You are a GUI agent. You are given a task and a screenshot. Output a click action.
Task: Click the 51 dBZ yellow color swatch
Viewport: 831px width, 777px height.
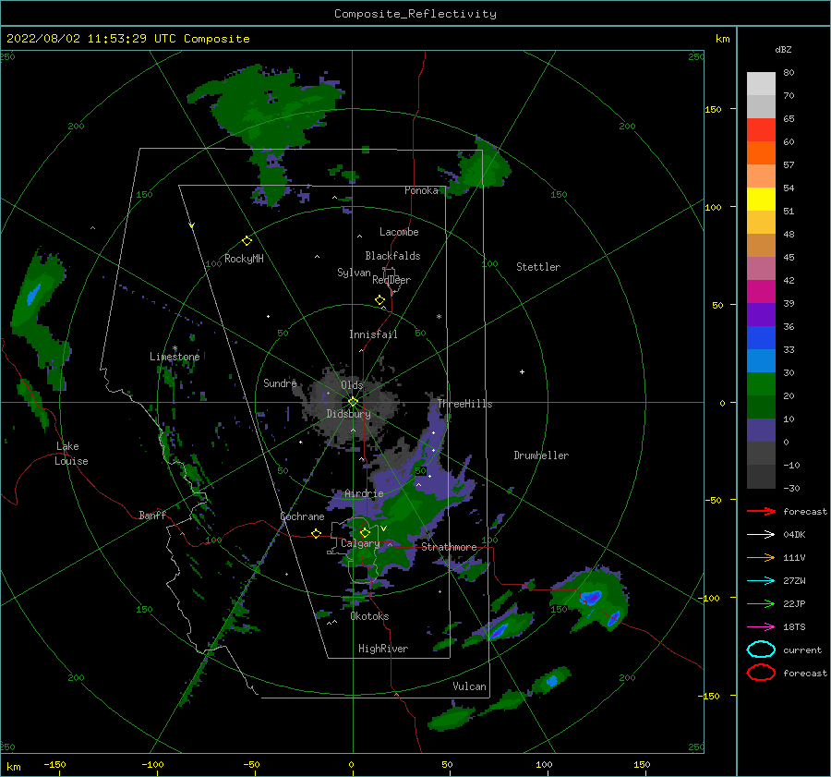coord(761,200)
